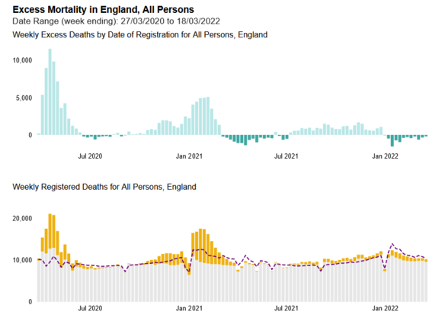The height and width of the screenshot is (318, 442).
Task: Click the tallest orange bar in the registered deaths chart
Action: (x=50, y=231)
